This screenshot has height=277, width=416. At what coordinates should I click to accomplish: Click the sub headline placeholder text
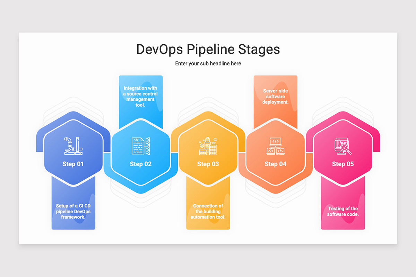point(208,63)
